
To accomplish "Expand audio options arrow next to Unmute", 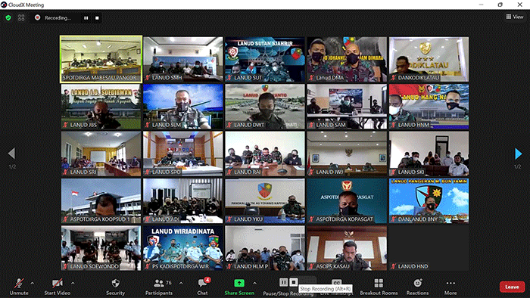I will (32, 283).
